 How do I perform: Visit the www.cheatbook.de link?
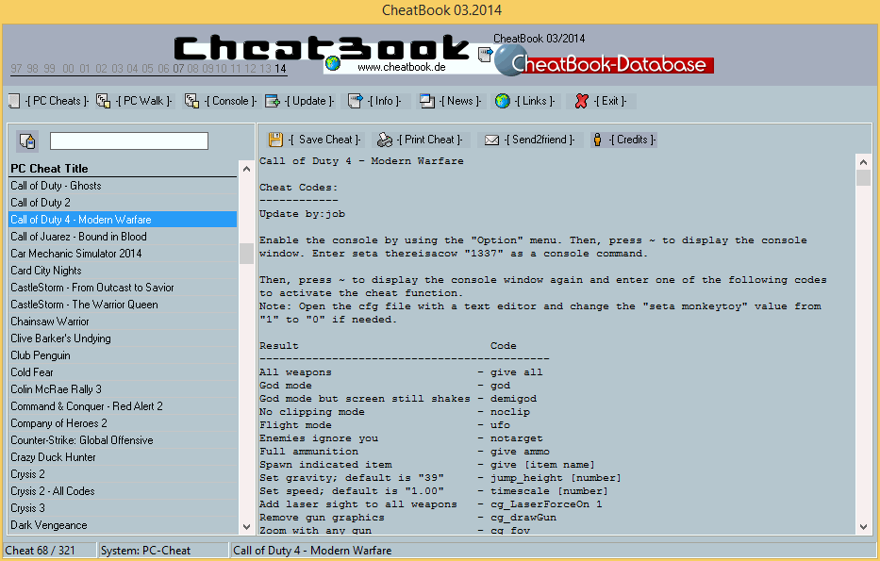coord(401,67)
